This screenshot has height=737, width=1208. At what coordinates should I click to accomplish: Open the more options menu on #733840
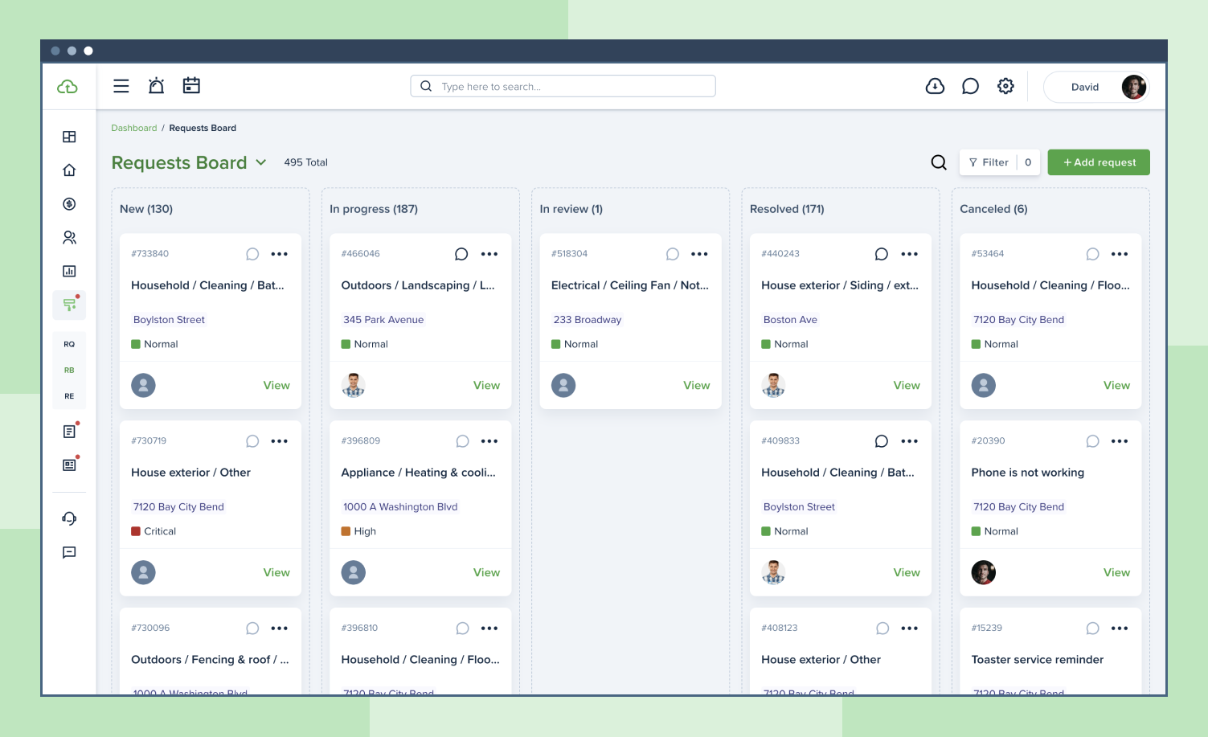pyautogui.click(x=280, y=254)
